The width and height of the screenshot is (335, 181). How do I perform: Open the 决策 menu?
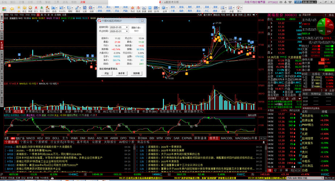83,2
